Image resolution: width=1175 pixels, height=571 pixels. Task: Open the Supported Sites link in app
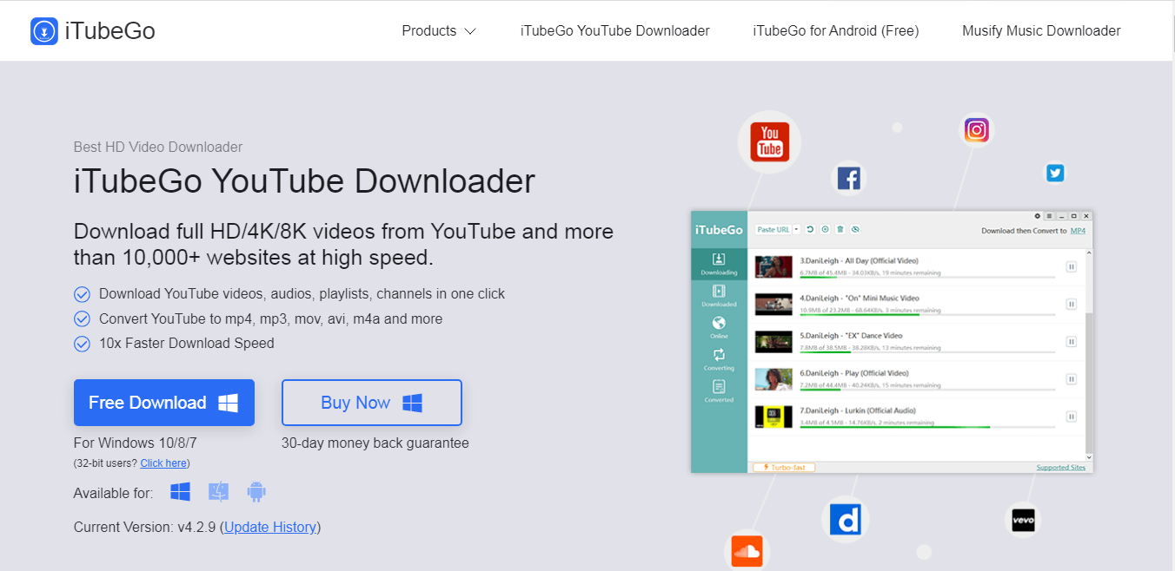pos(1061,468)
